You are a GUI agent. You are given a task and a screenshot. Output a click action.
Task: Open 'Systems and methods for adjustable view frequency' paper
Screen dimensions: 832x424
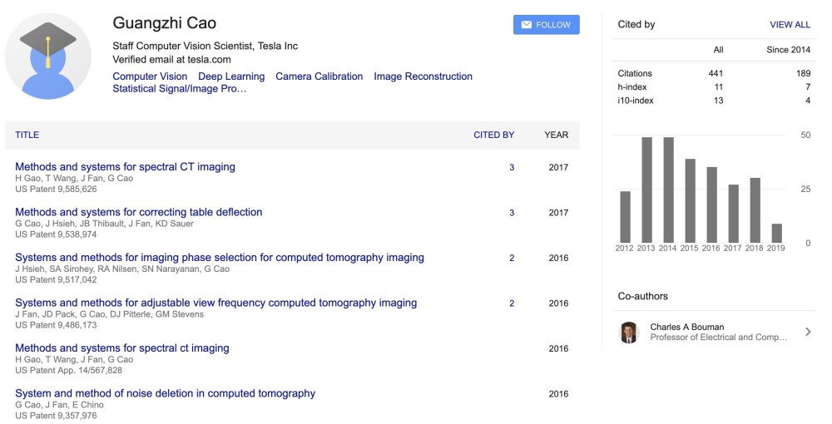point(216,303)
